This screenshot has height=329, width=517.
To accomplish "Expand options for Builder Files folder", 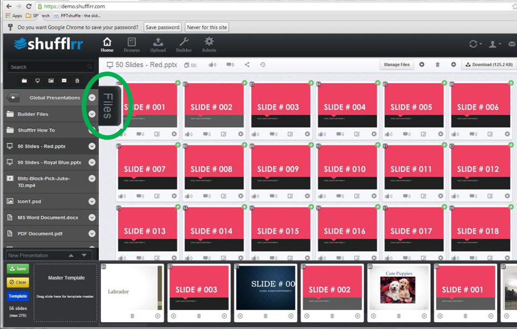I will [92, 114].
